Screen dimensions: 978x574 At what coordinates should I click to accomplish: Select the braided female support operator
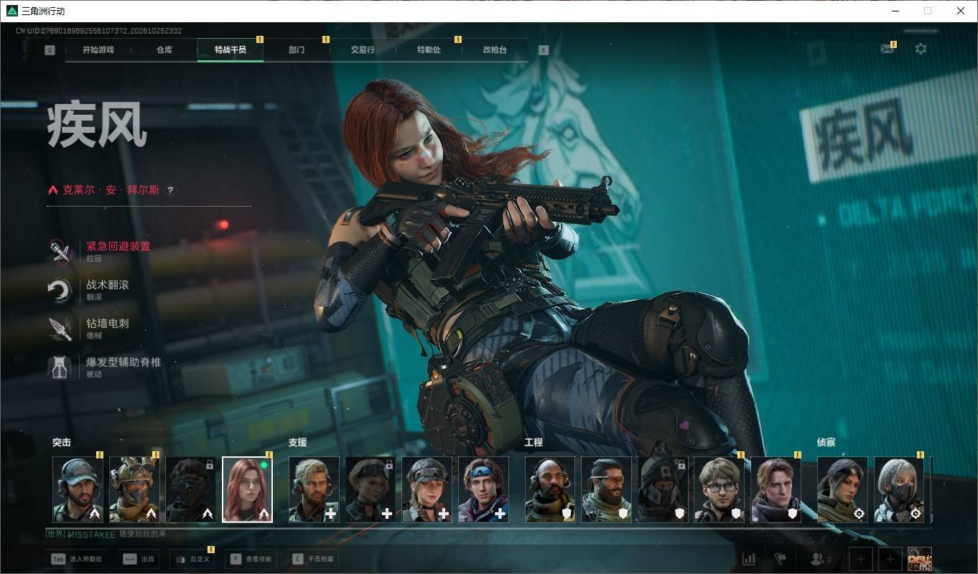pos(427,489)
